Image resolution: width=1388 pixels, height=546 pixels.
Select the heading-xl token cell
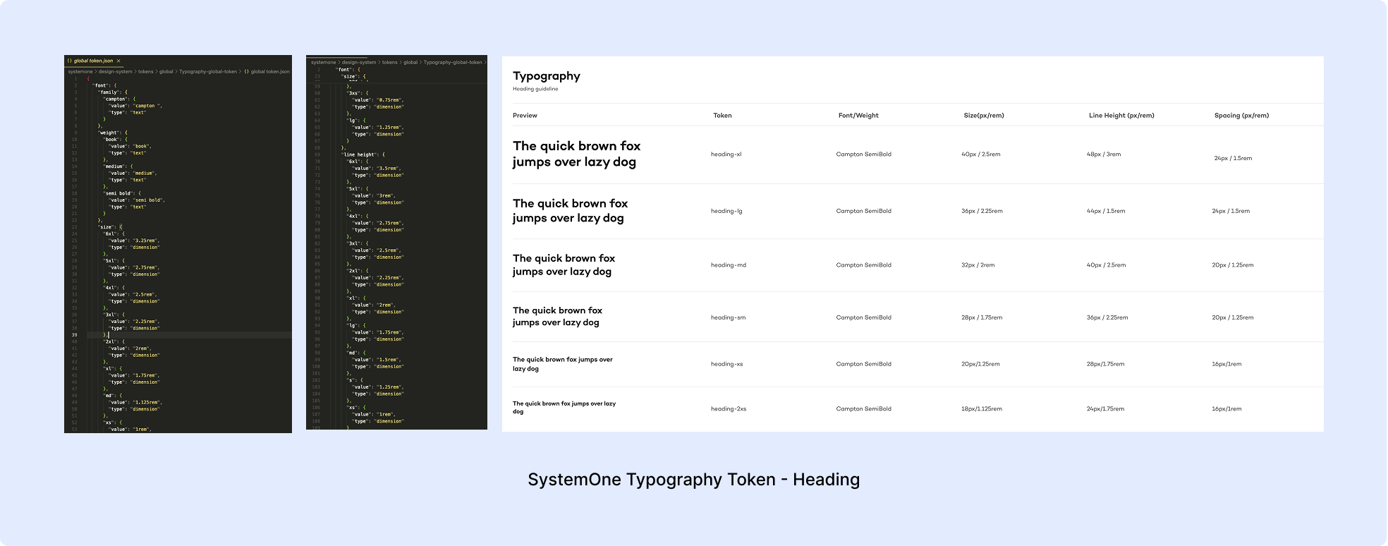click(726, 154)
